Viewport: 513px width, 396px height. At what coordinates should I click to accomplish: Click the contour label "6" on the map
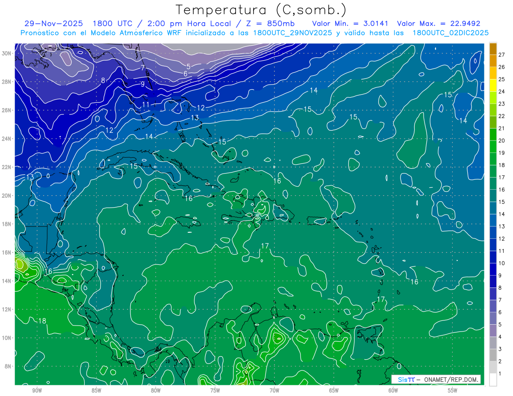(x=185, y=73)
